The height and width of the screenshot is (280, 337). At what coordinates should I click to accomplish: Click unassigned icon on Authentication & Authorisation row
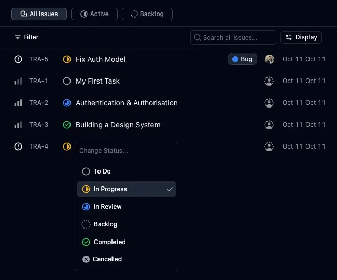coord(269,103)
